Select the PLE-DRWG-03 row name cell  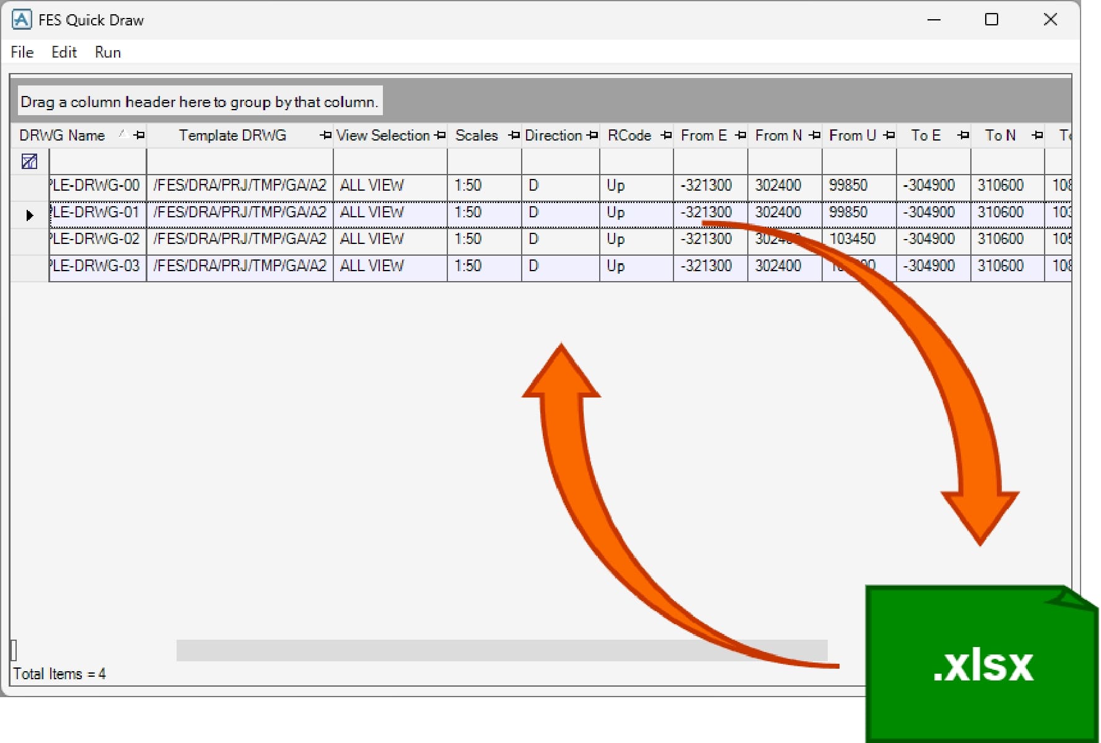click(x=97, y=266)
